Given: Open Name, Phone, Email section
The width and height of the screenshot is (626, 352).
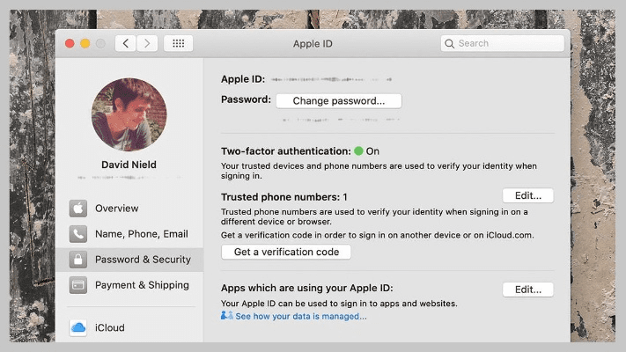Looking at the screenshot, I should 141,234.
